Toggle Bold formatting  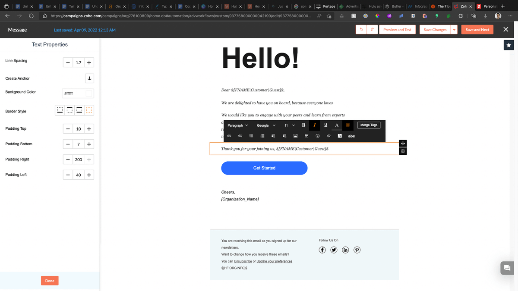[x=303, y=125]
